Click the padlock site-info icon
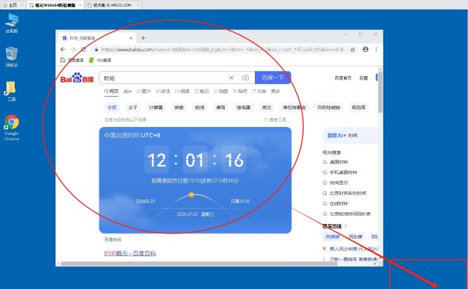 point(96,50)
